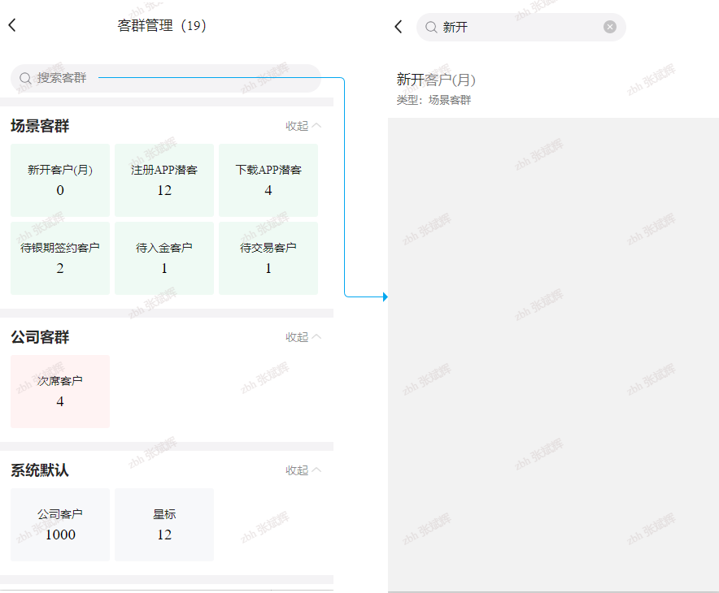The width and height of the screenshot is (719, 593).
Task: Click the 系统默认 section heading
Action: tap(40, 470)
